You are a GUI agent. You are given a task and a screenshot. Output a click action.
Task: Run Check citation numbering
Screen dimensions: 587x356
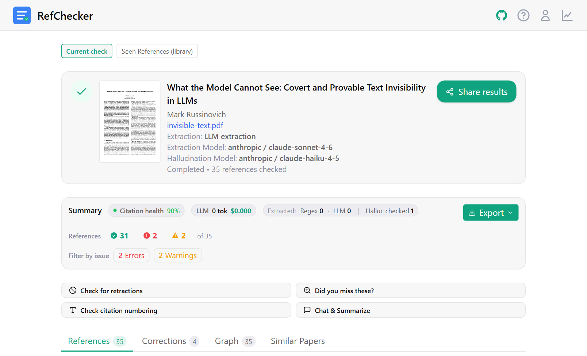[176, 310]
